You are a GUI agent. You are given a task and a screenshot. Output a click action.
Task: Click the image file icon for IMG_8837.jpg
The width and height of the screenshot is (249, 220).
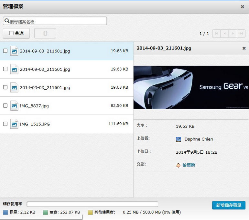coord(14,106)
